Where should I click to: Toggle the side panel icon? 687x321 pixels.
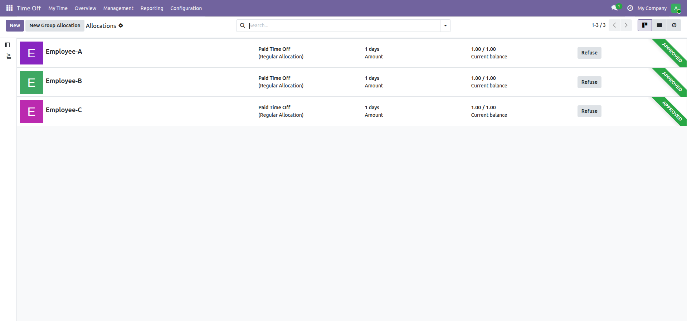pyautogui.click(x=7, y=45)
